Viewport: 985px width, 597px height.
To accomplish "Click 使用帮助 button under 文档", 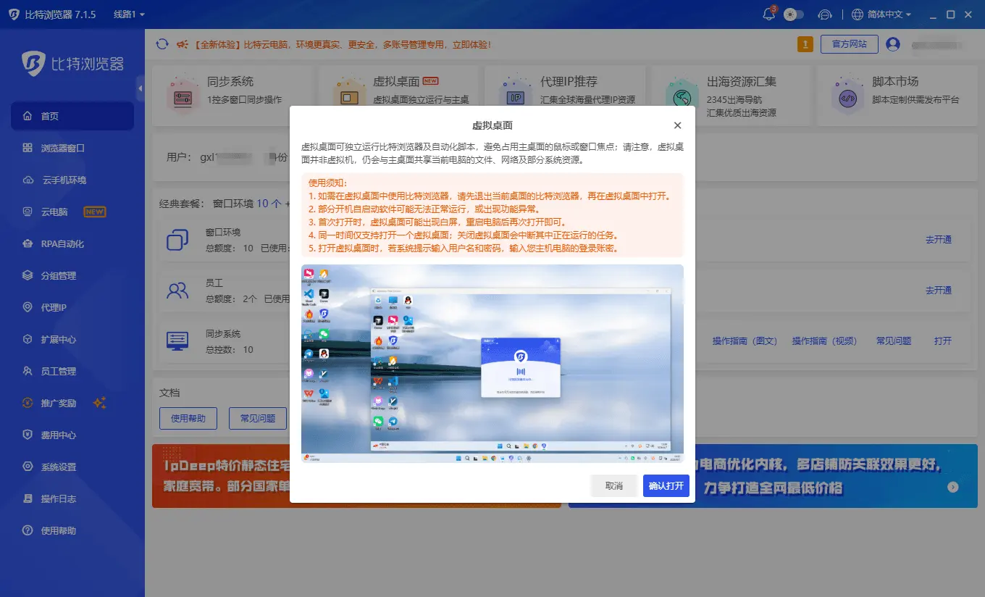I will click(x=188, y=419).
